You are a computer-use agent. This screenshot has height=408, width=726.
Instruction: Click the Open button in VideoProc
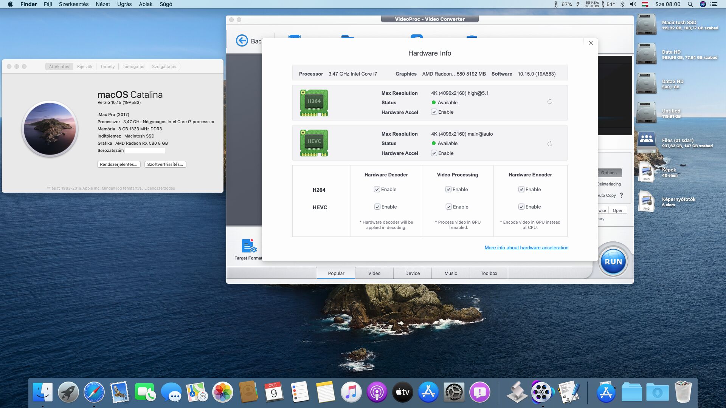[618, 210]
